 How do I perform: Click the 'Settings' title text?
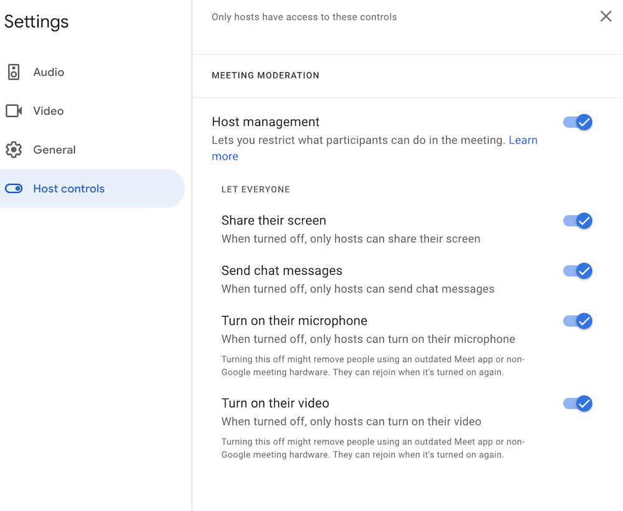click(x=36, y=22)
